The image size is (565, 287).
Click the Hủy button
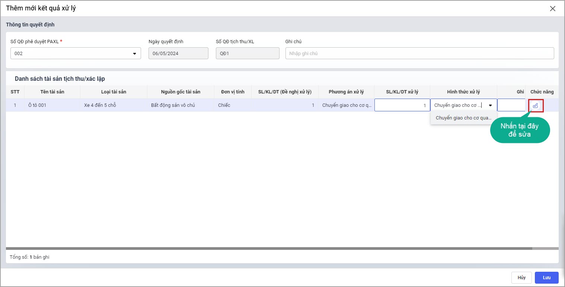(x=521, y=278)
